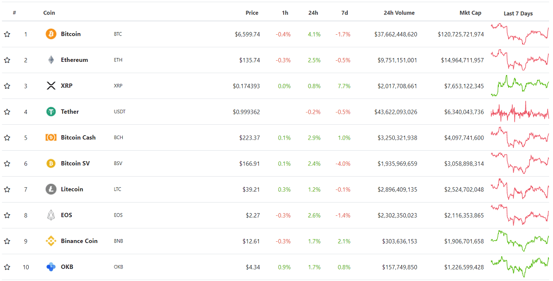This screenshot has height=281, width=553.
Task: Sort by Mkt Cap column header
Action: tap(471, 13)
